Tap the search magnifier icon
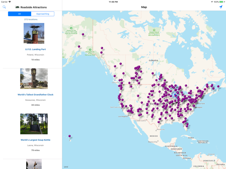 pyautogui.click(x=4, y=7)
